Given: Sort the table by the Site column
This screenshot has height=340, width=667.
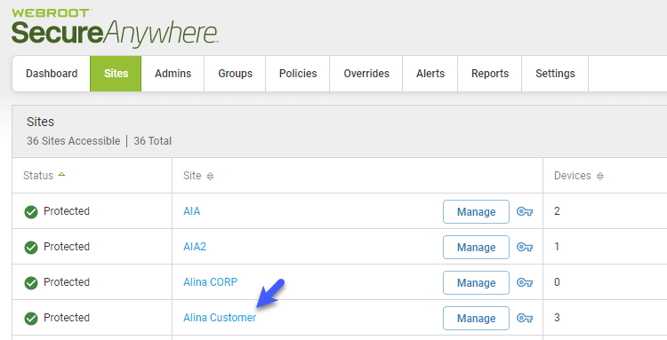Looking at the screenshot, I should pyautogui.click(x=198, y=175).
